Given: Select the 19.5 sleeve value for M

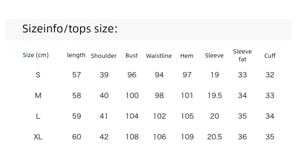Looking at the screenshot, I should click(x=215, y=95).
